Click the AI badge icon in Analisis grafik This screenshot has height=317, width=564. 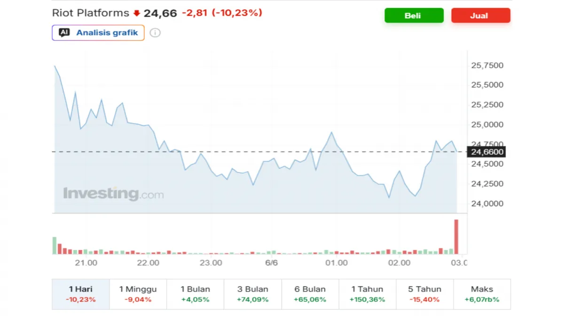point(64,32)
